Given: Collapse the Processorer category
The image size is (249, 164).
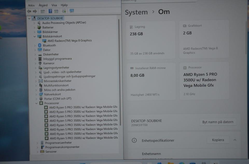Looking at the screenshot, I should point(36,103).
